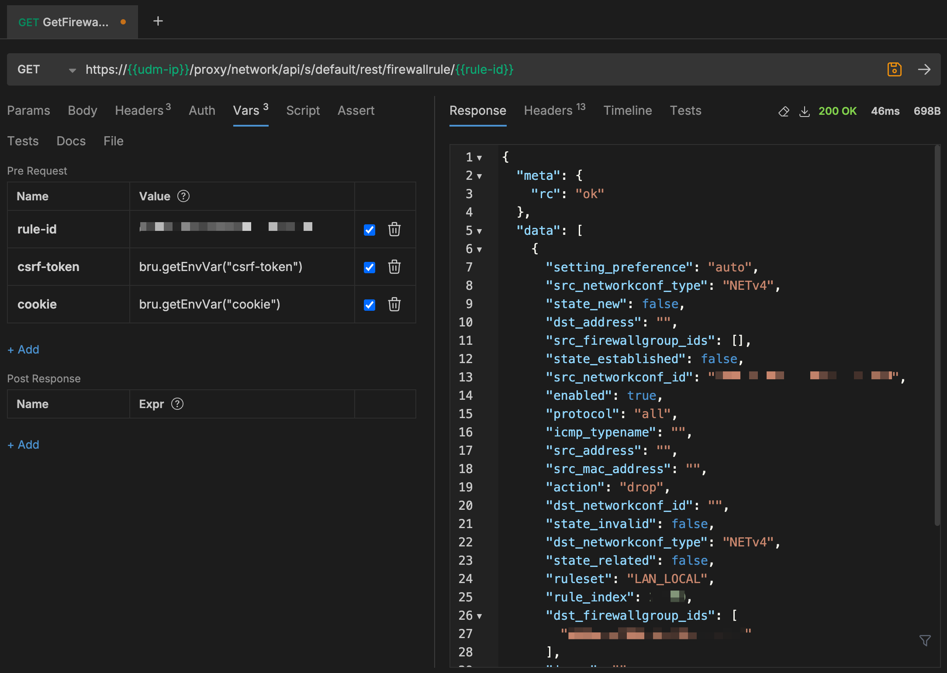
Task: Open the GET method dropdown
Action: coord(72,70)
